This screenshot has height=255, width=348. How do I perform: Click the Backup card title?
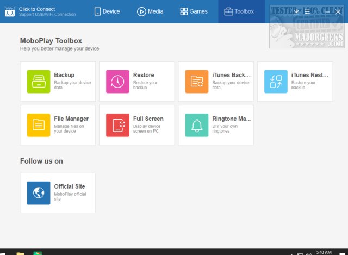(x=64, y=75)
